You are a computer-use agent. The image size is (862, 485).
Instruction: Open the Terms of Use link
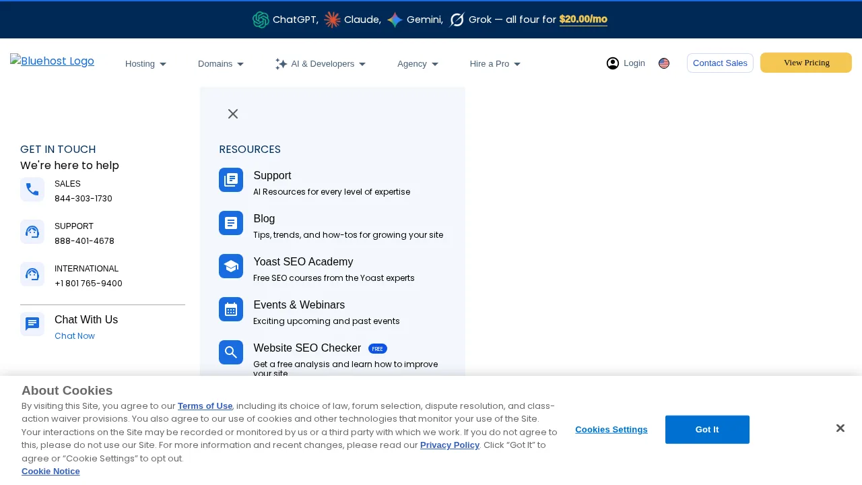(x=205, y=406)
